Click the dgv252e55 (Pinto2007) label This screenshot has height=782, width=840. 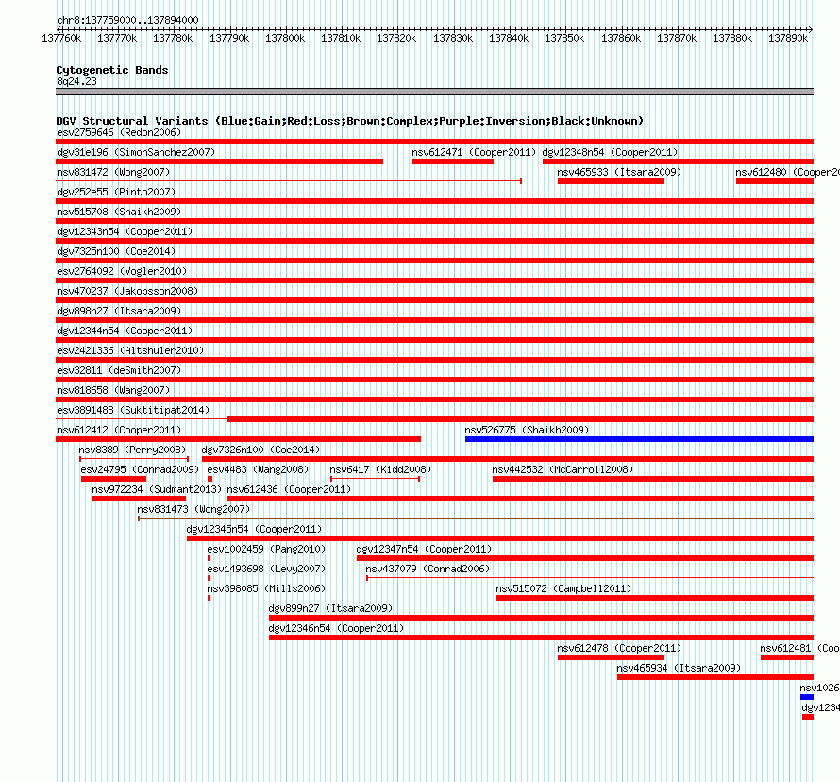coord(116,192)
